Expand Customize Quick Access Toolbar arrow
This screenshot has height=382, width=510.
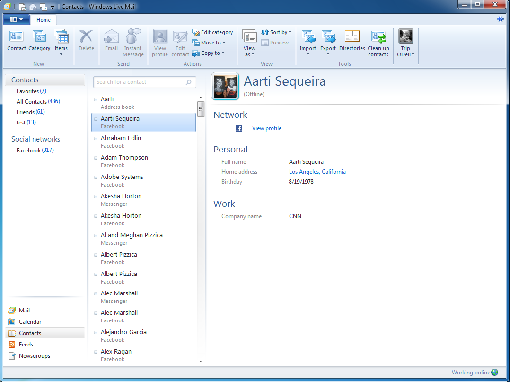coord(52,7)
